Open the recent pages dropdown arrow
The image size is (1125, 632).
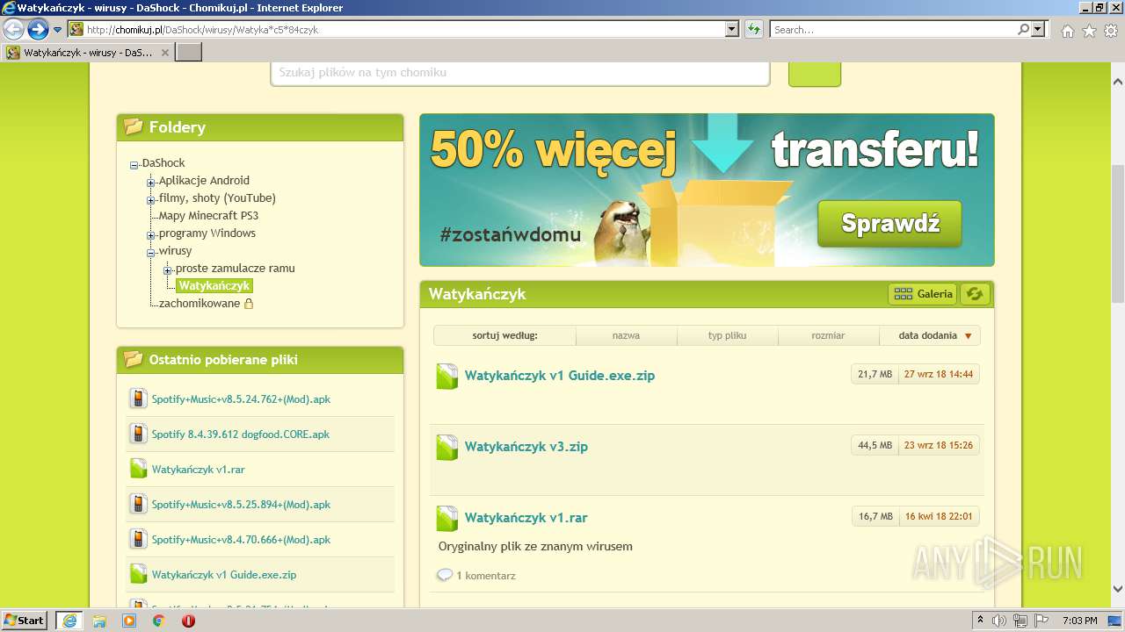point(58,30)
